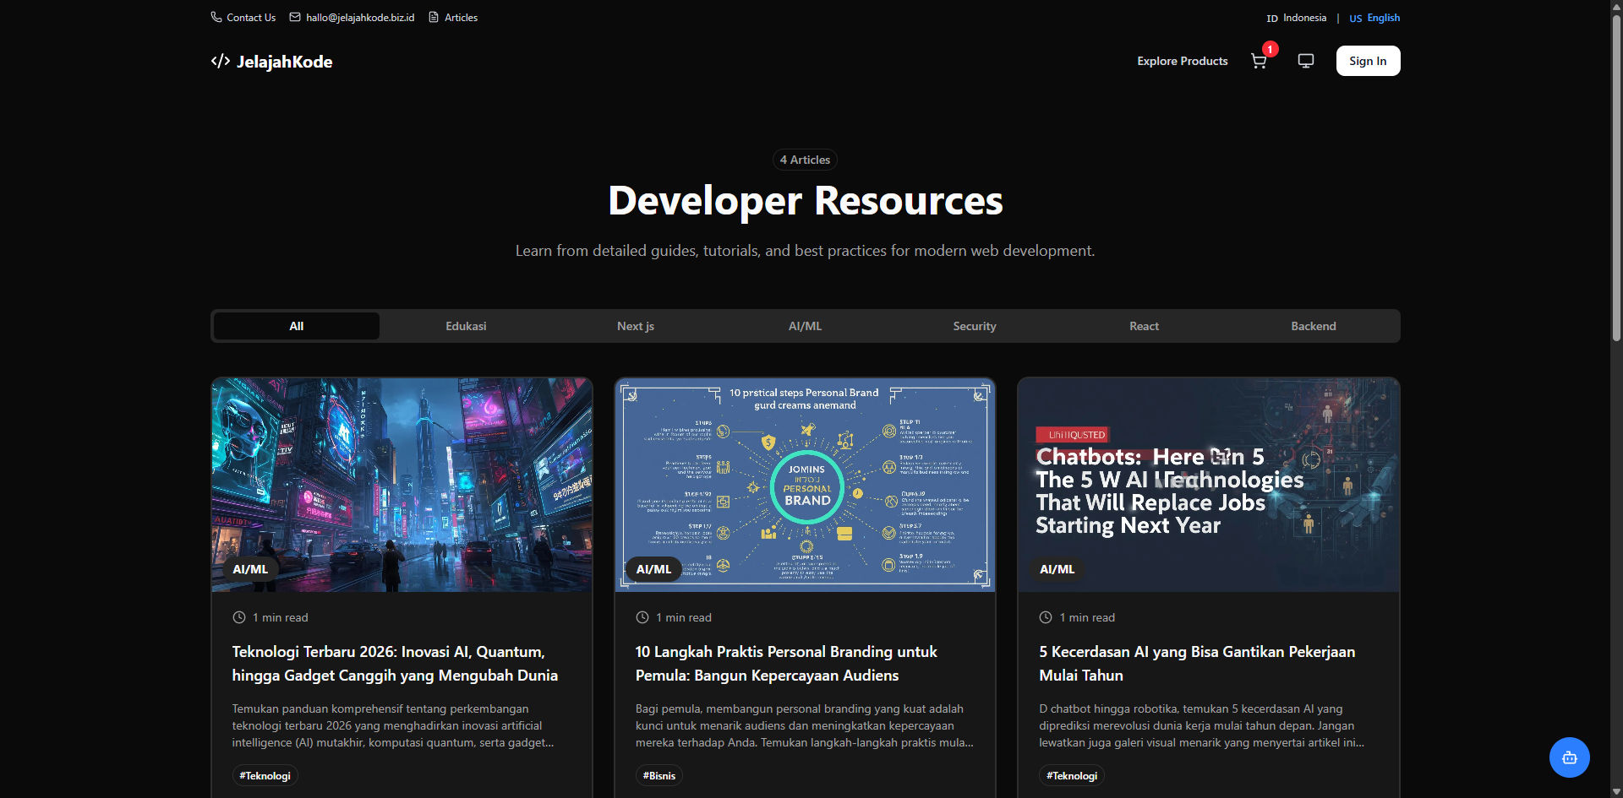Switch language to US English
Viewport: 1623px width, 798px height.
point(1373,17)
